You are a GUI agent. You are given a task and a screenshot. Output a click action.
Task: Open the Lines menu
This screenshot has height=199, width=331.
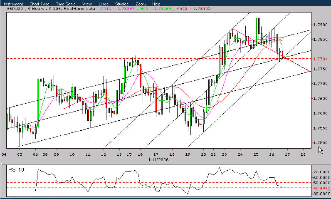pos(104,4)
